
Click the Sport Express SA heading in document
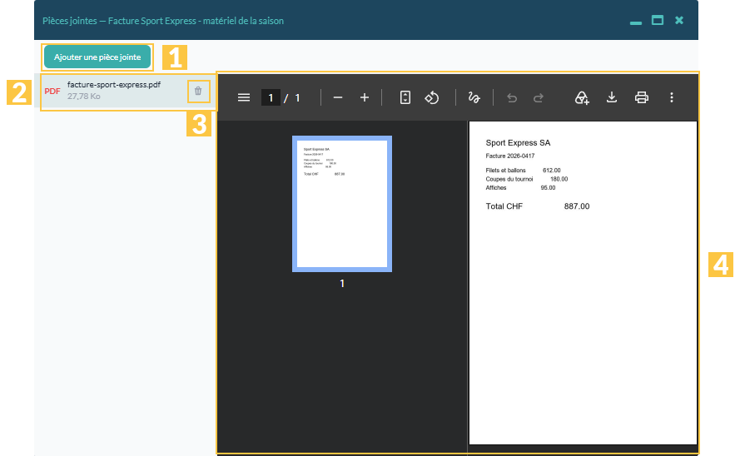point(518,143)
